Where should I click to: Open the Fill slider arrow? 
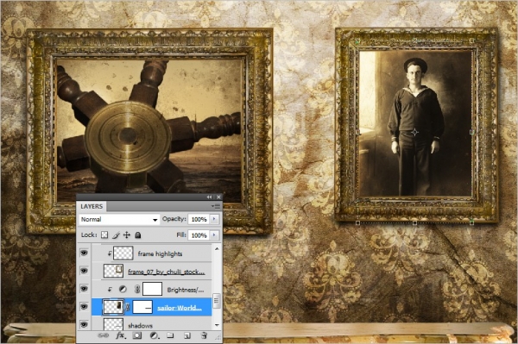point(214,235)
